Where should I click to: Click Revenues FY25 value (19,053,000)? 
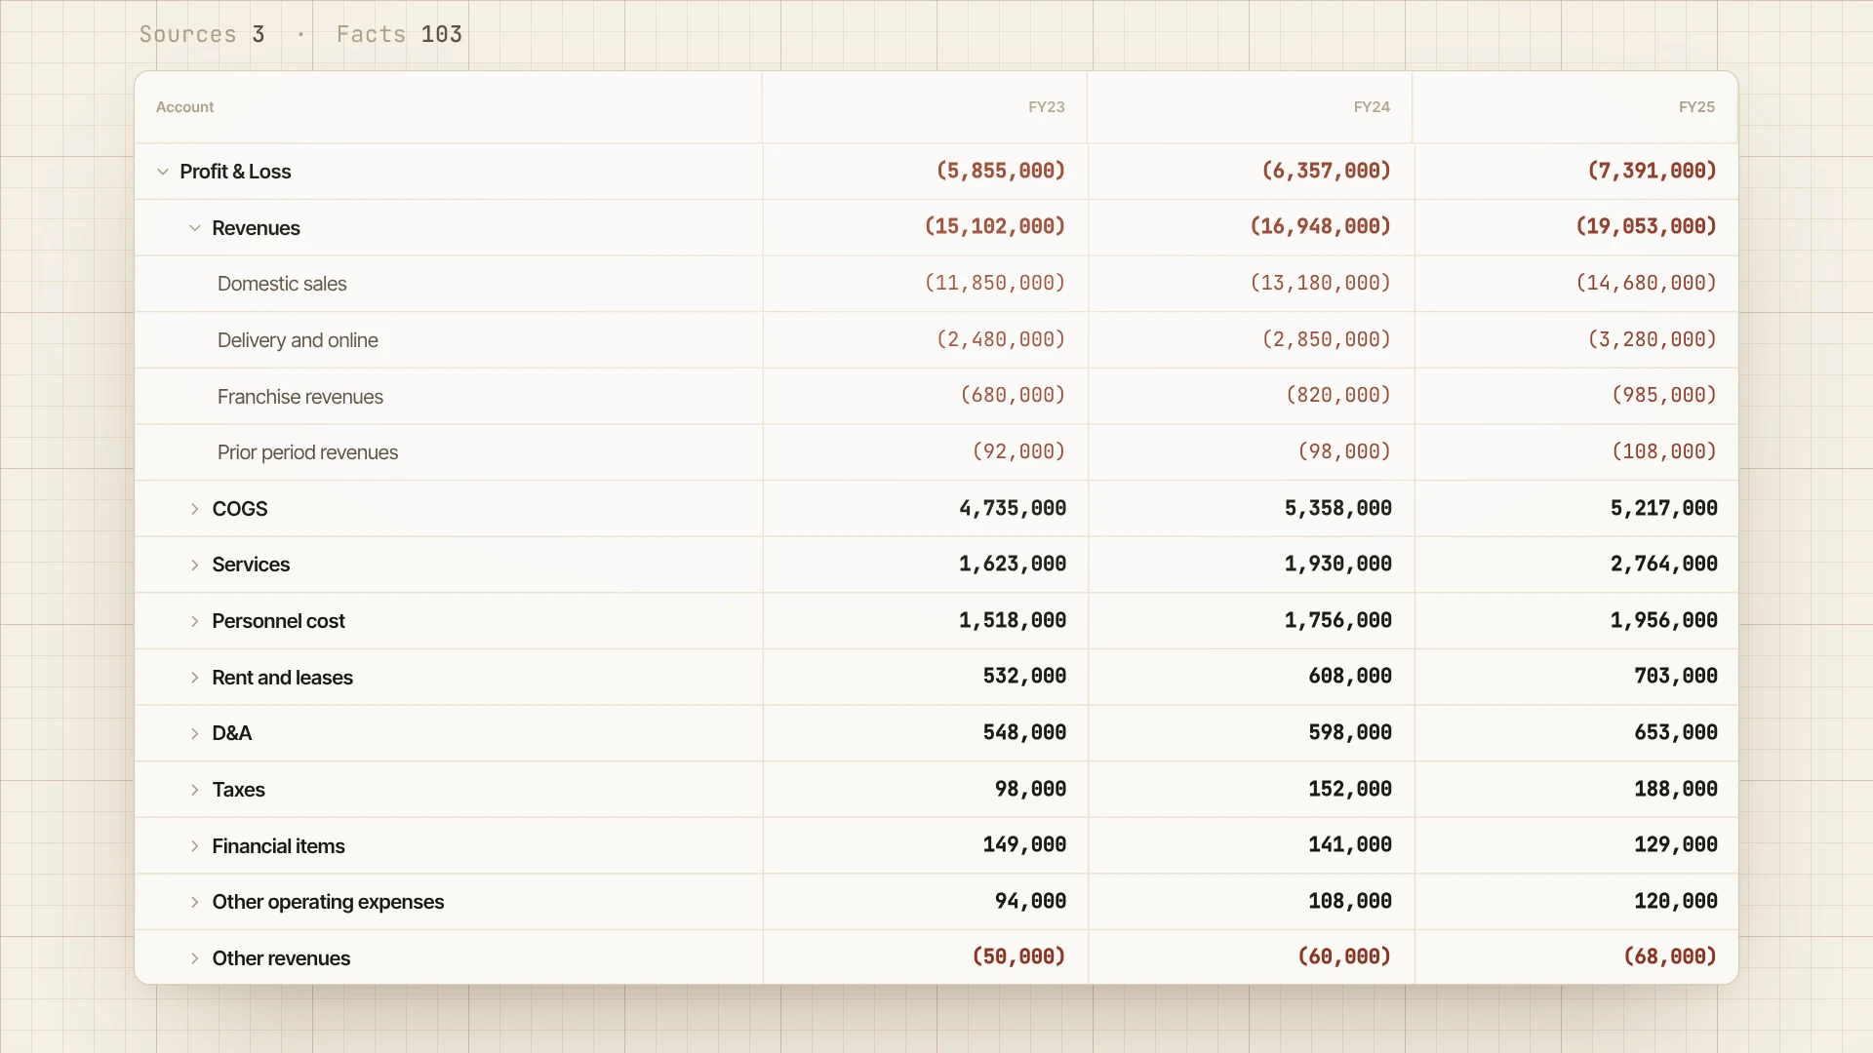1647,226
